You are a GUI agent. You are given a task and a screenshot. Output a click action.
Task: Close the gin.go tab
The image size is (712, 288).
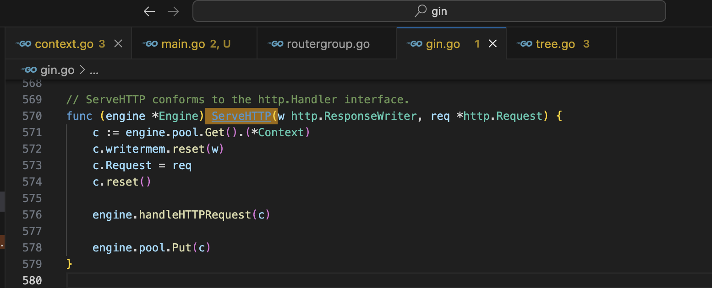point(493,44)
